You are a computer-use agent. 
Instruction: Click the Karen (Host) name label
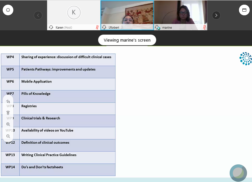pyautogui.click(x=64, y=28)
